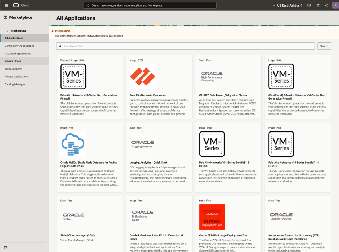Click the Search and Filter input field
The height and width of the screenshot is (252, 339).
tap(185, 46)
